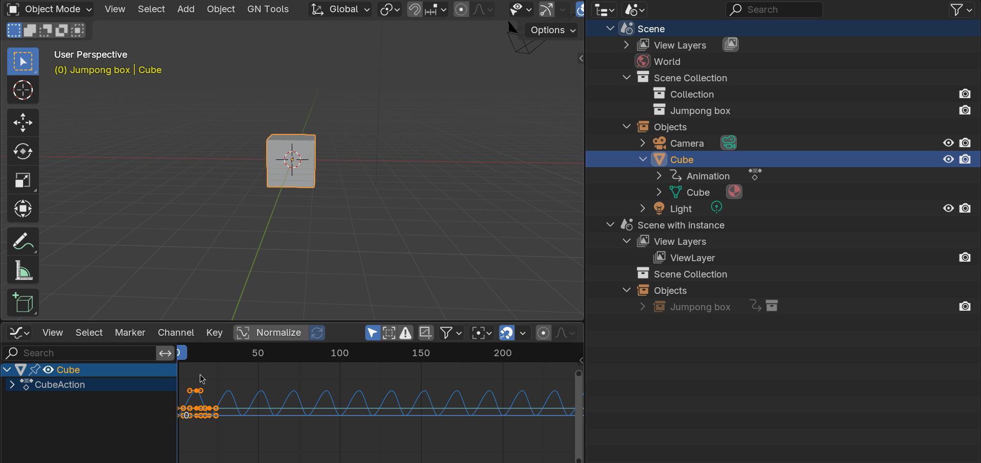
Task: Expand the Light object in outliner
Action: (x=643, y=208)
